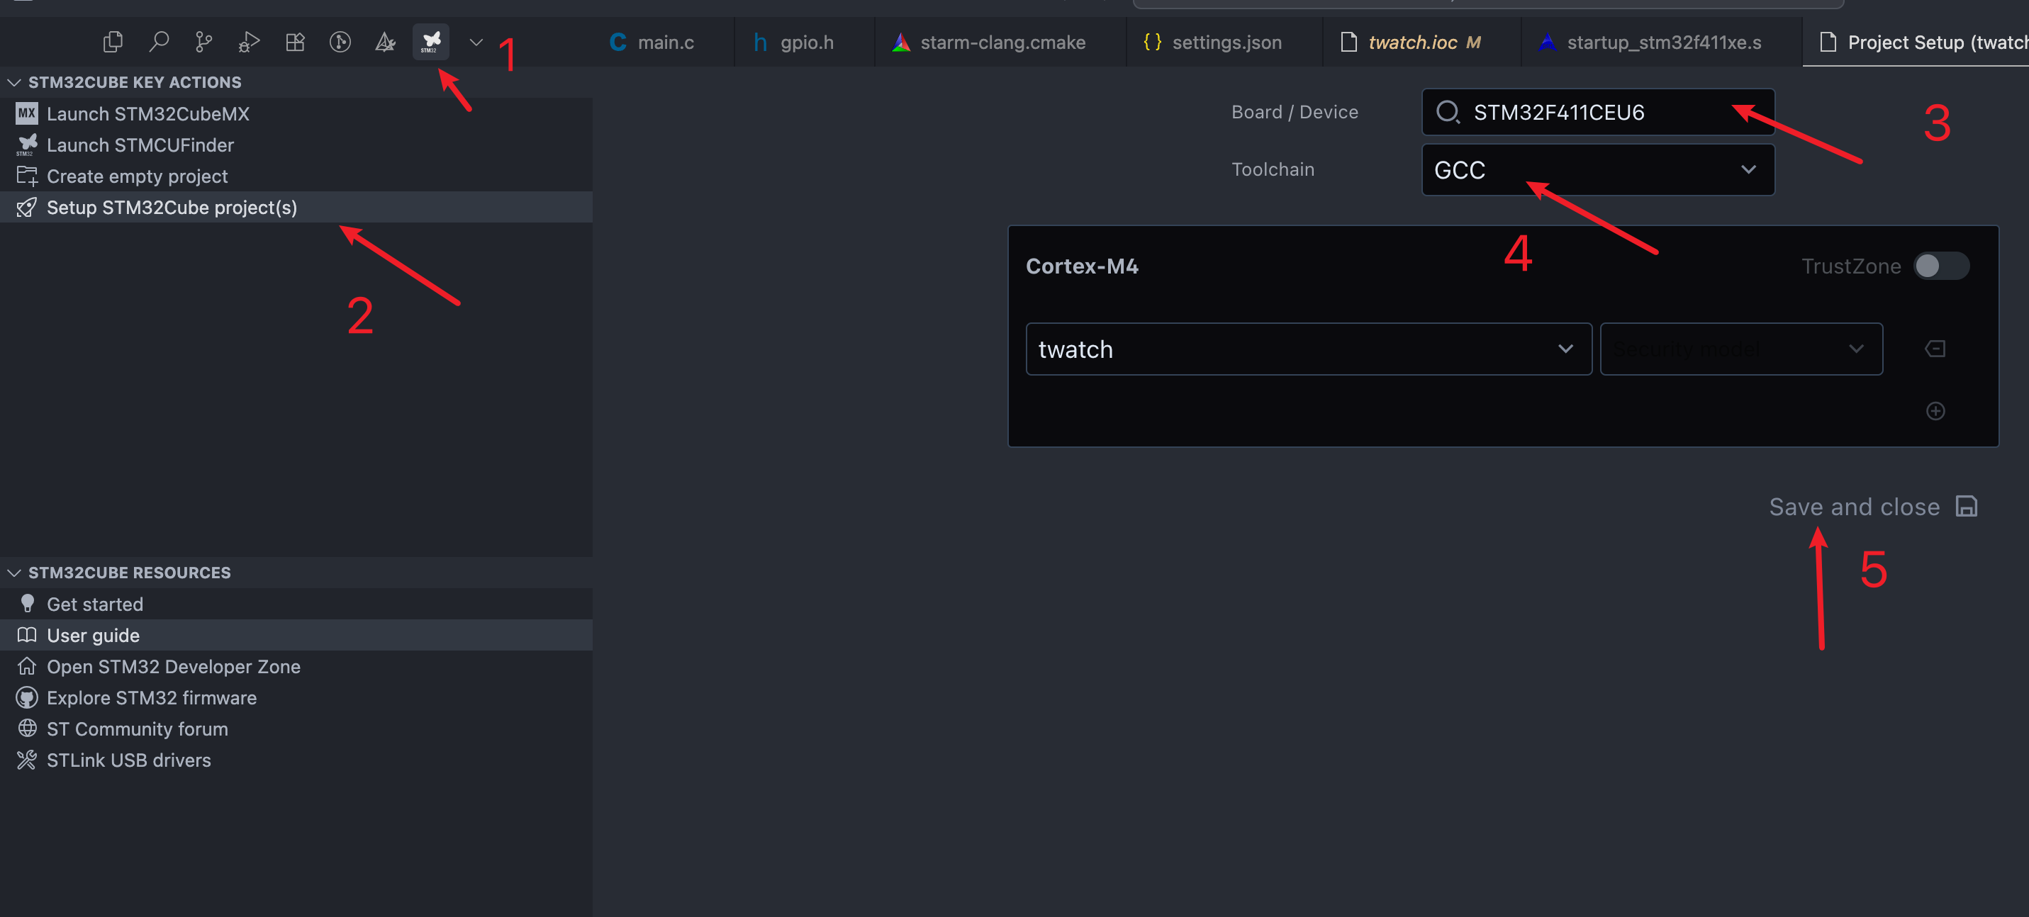This screenshot has width=2029, height=917.
Task: Open the Run and Debug icon
Action: tap(249, 42)
